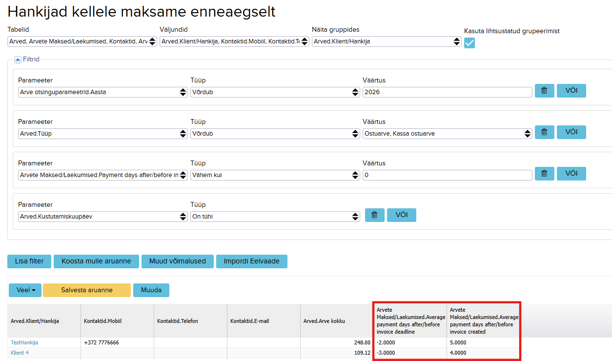Save report with Salvesta aruanne
This screenshot has width=612, height=361.
(x=87, y=290)
